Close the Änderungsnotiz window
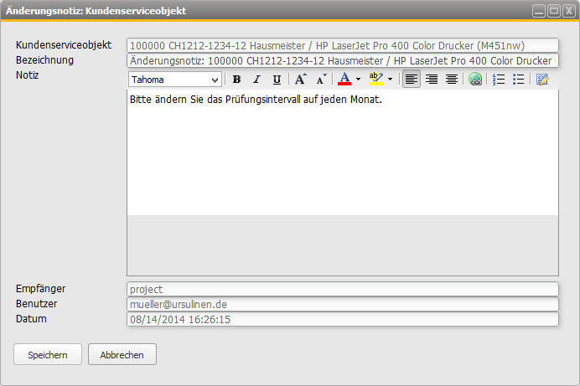 [x=568, y=11]
